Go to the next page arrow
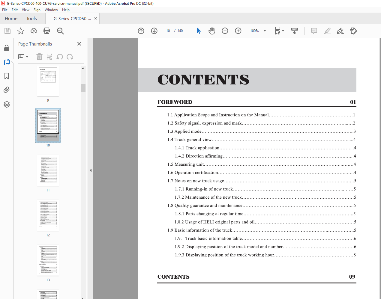Viewport: 381px width, 299px height. (x=154, y=31)
